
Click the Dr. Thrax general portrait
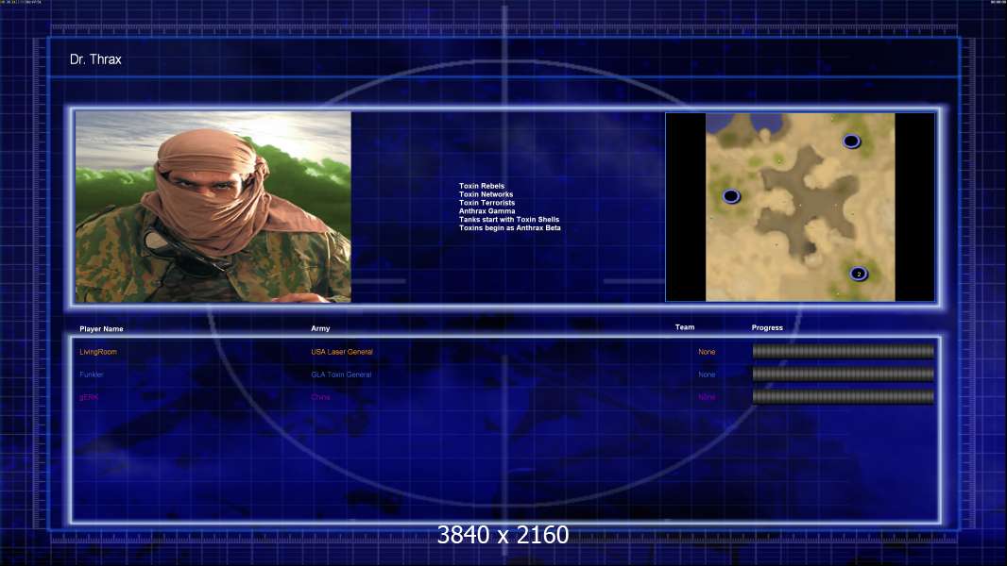pos(213,207)
